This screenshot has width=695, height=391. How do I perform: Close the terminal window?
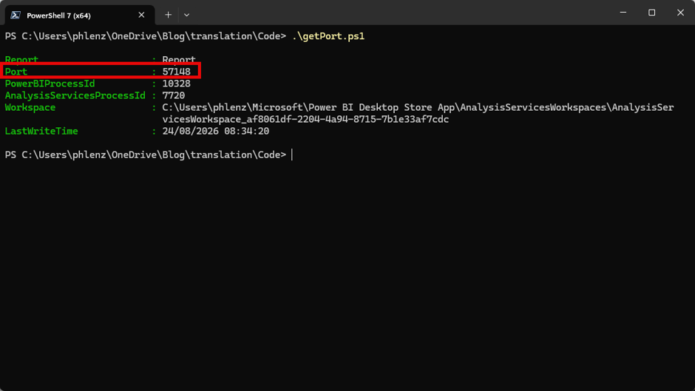[680, 13]
